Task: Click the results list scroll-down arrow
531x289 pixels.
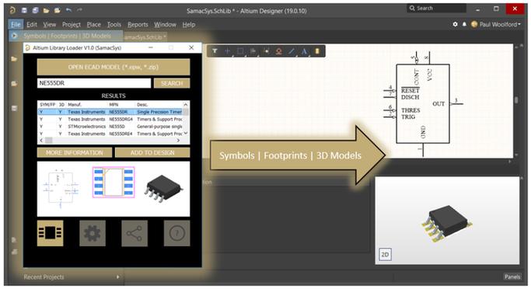Action: point(186,134)
